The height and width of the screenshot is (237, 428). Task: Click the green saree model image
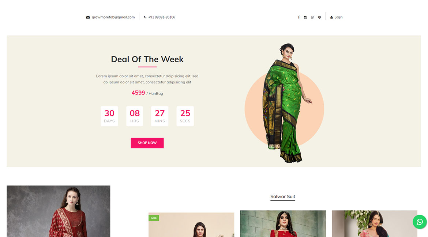285,103
